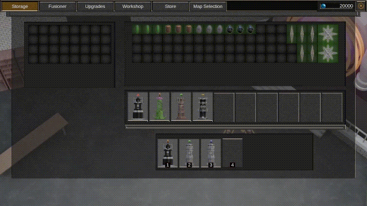Image resolution: width=367 pixels, height=206 pixels.
Task: Open the Workshop tab
Action: click(132, 6)
